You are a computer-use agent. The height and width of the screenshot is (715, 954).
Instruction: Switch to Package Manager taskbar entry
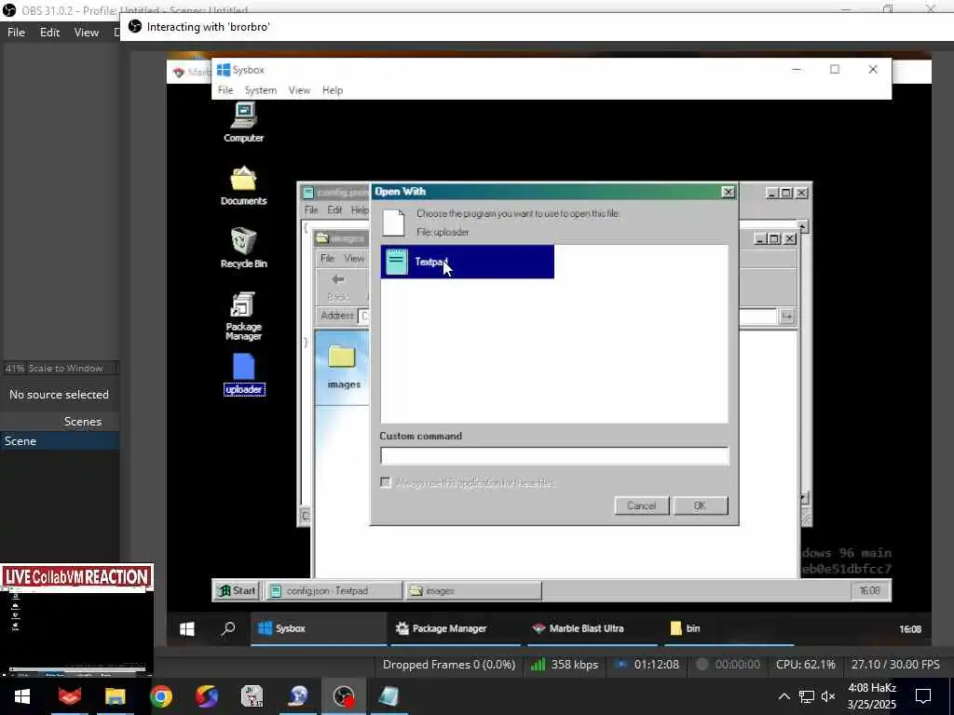tap(454, 628)
